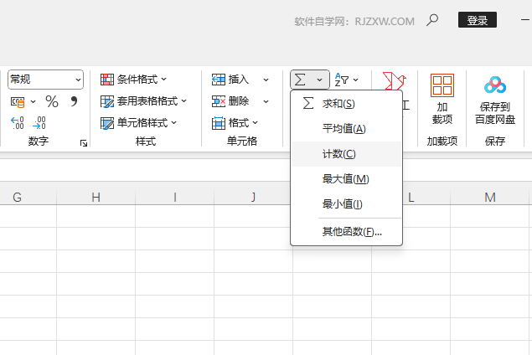Choose More Functions (其他函数) menu item
This screenshot has height=355, width=532.
[352, 231]
